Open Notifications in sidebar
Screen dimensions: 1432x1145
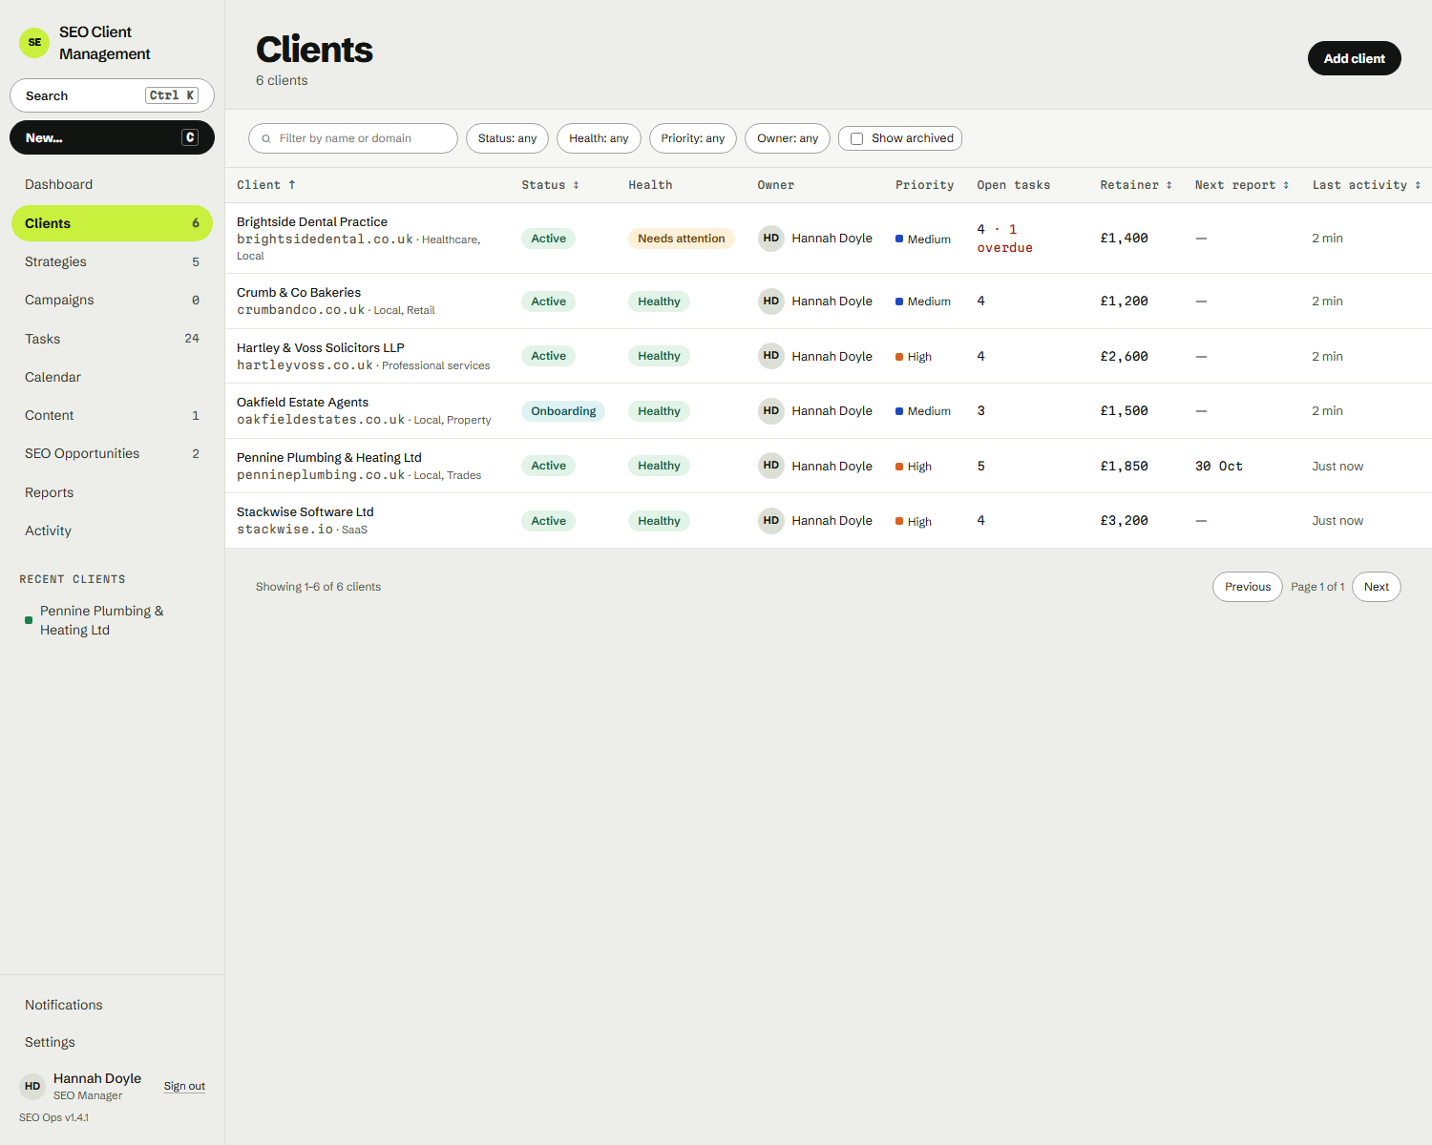click(x=112, y=1005)
